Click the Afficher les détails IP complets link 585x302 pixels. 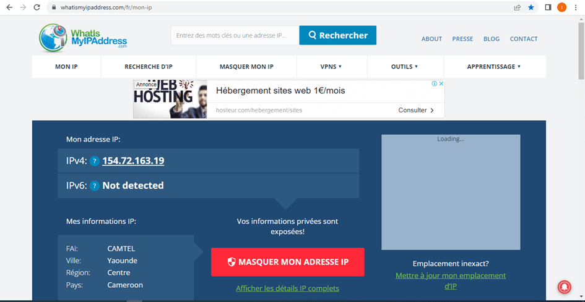(x=287, y=288)
